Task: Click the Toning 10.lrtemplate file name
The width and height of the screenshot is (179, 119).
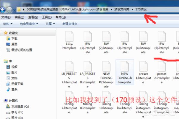Action: (x=106, y=108)
